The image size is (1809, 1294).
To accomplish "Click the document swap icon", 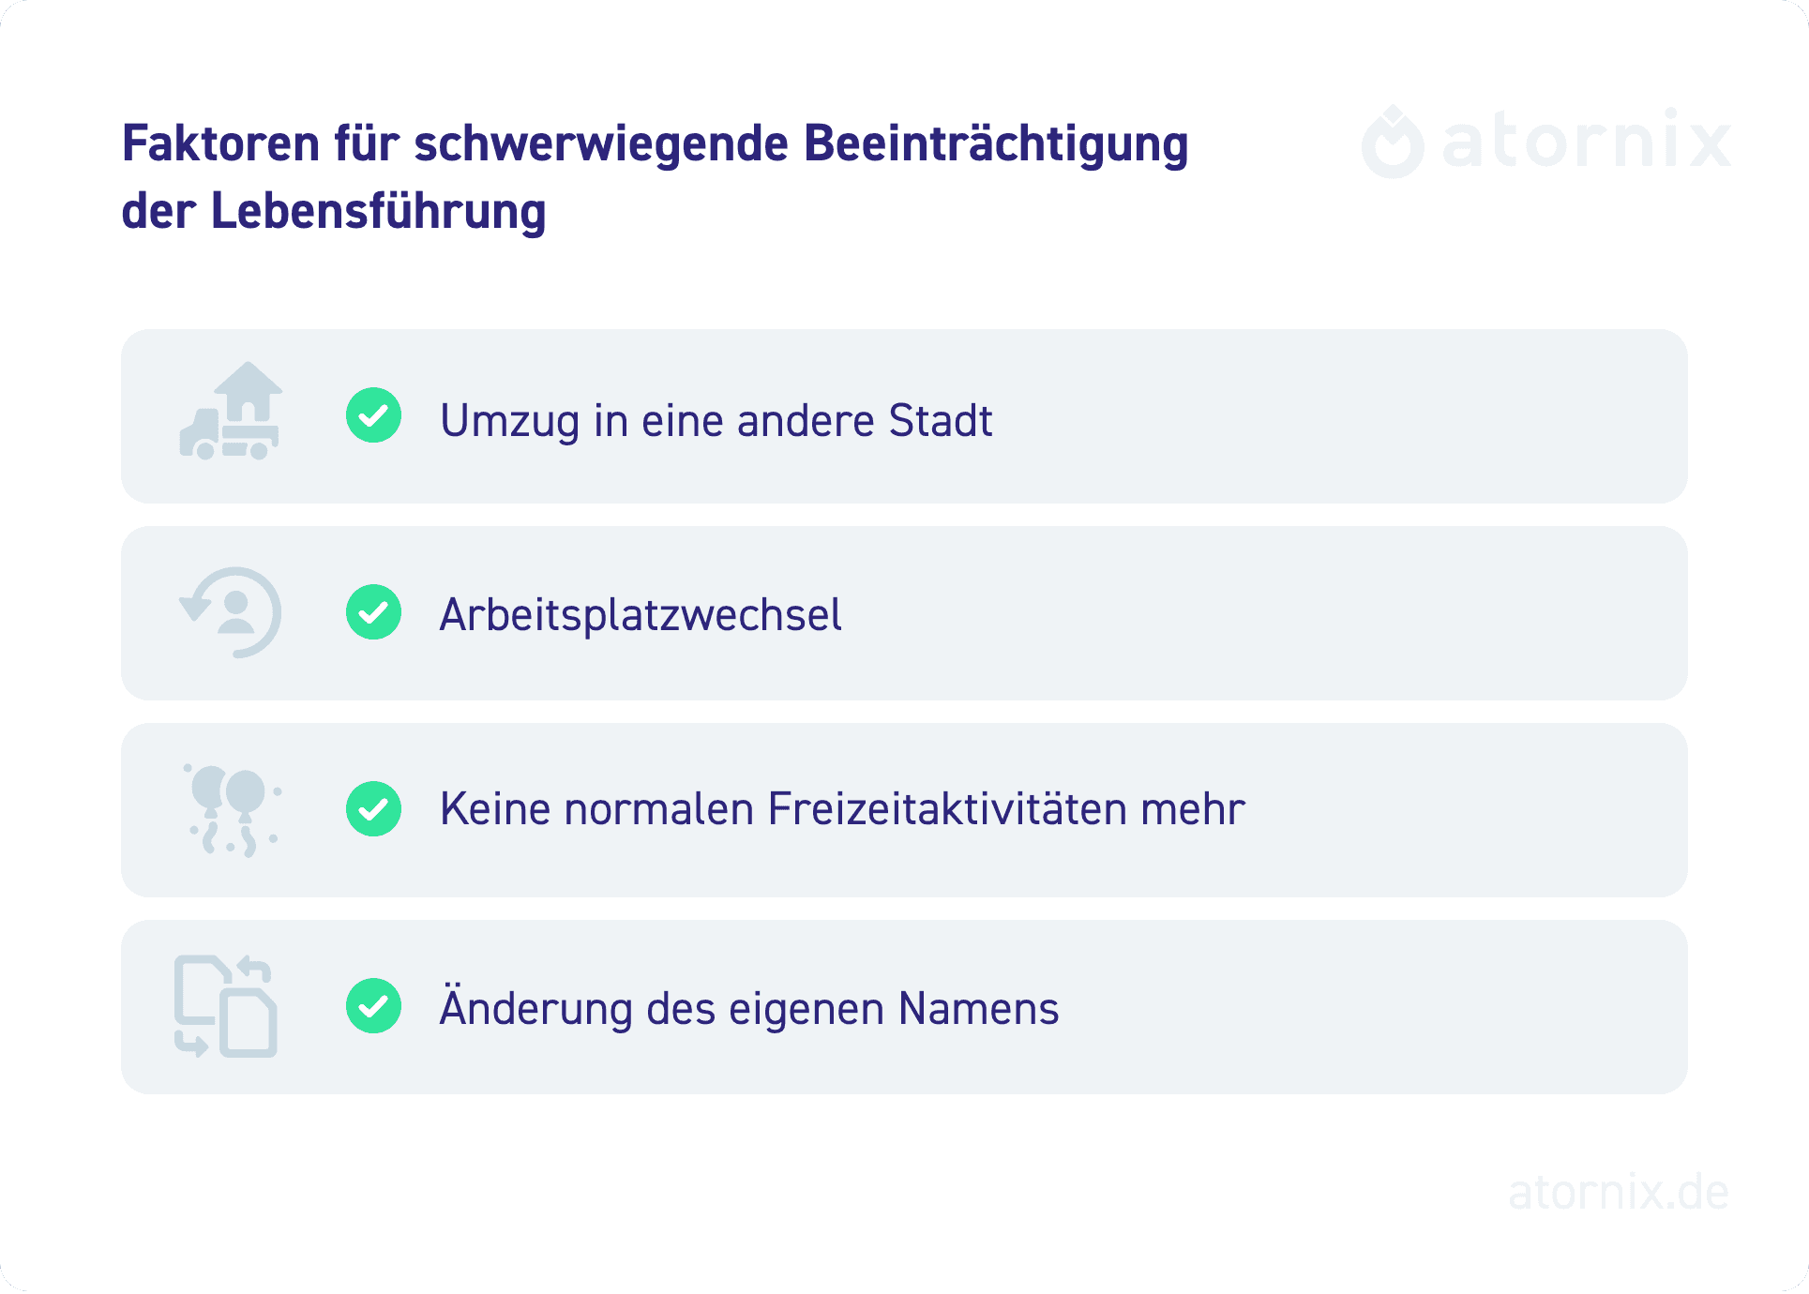I will click(x=226, y=1007).
